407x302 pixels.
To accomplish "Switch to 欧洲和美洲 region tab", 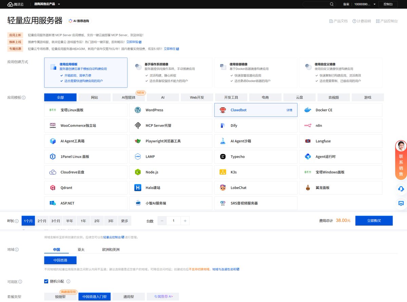I will 111,250.
